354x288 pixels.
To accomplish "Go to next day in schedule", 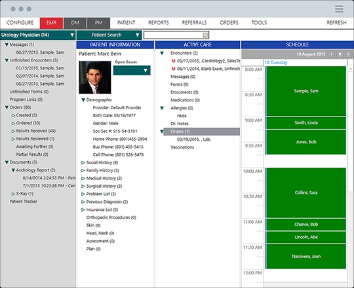I will [x=348, y=54].
